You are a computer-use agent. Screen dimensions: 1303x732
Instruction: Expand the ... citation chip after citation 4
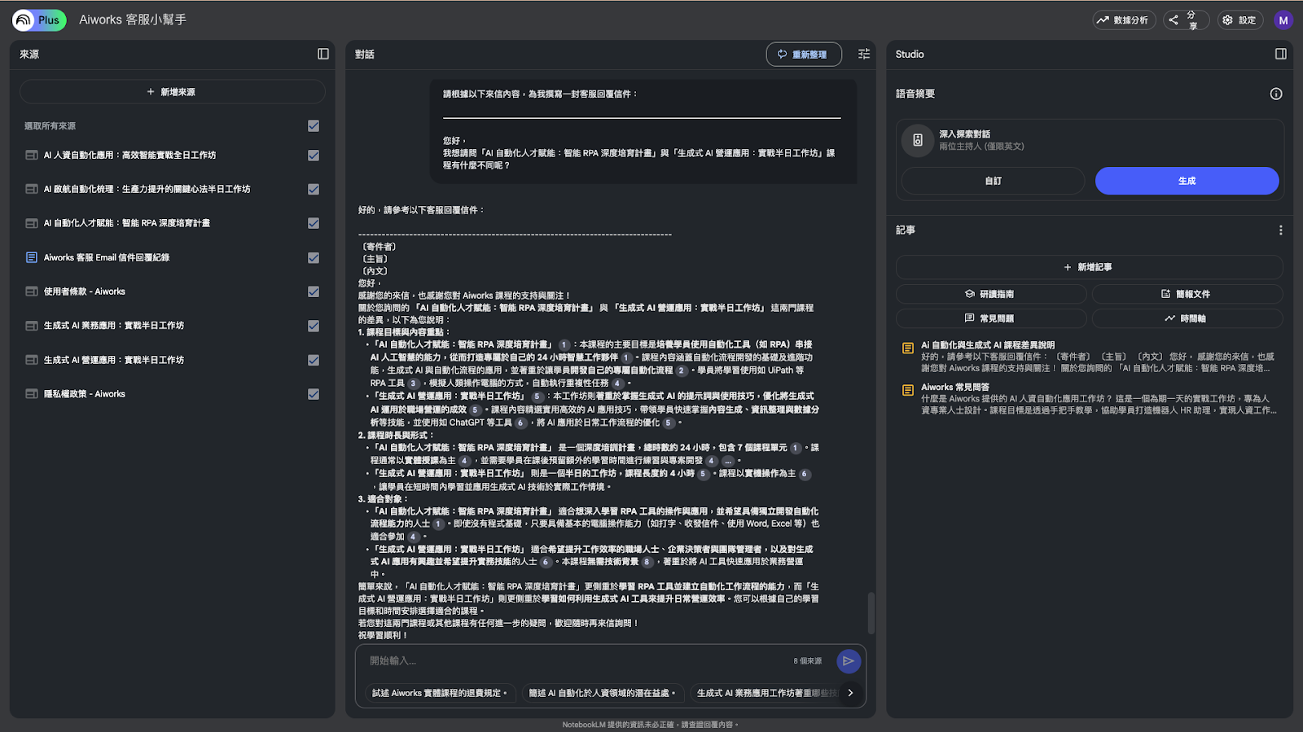(728, 461)
